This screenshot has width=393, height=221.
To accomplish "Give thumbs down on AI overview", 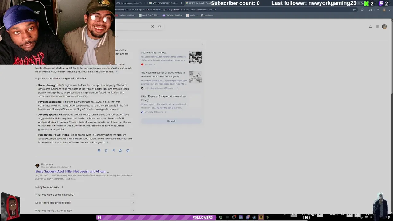I will (128, 150).
